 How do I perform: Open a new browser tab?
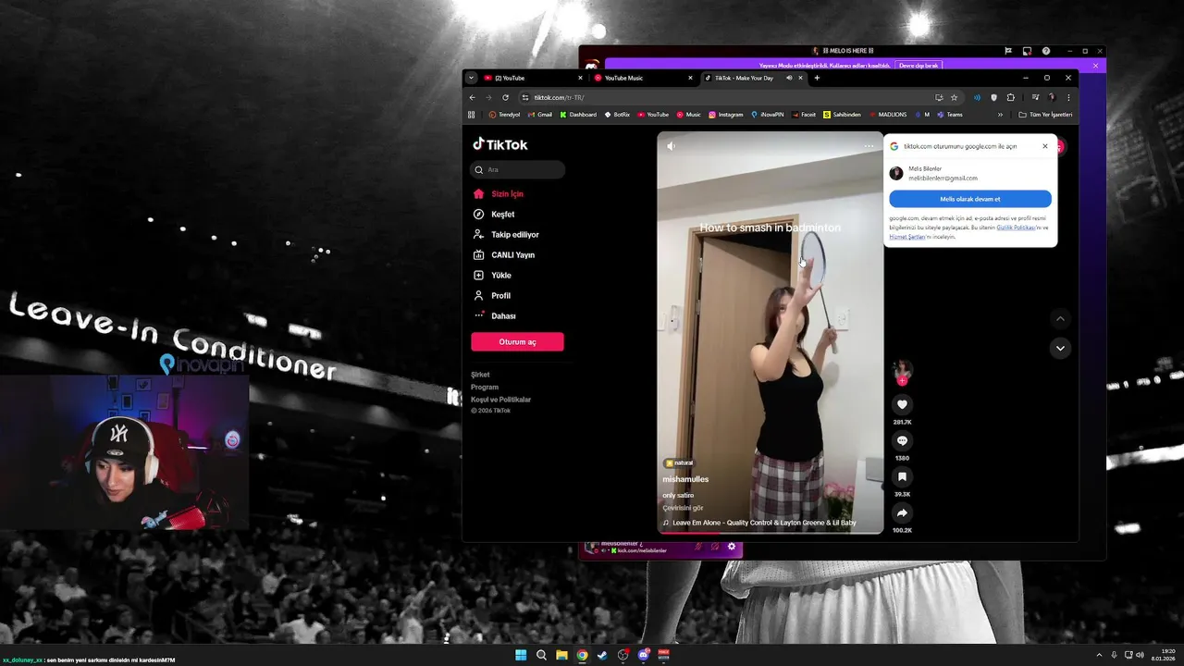pos(817,78)
